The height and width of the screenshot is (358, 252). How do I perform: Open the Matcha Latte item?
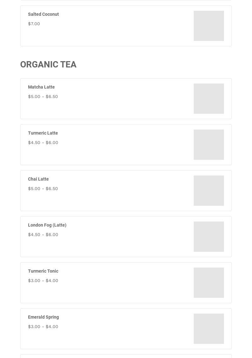tap(41, 87)
